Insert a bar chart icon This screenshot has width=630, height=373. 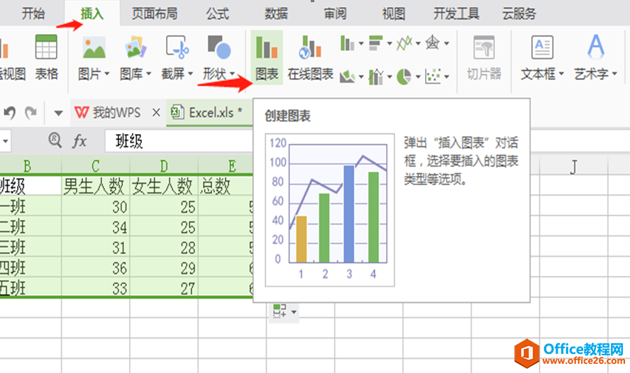point(376,43)
